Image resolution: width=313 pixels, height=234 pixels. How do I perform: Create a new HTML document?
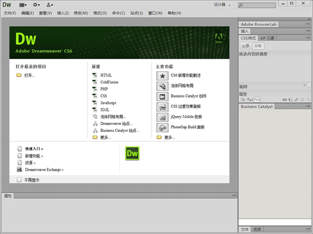pyautogui.click(x=106, y=76)
